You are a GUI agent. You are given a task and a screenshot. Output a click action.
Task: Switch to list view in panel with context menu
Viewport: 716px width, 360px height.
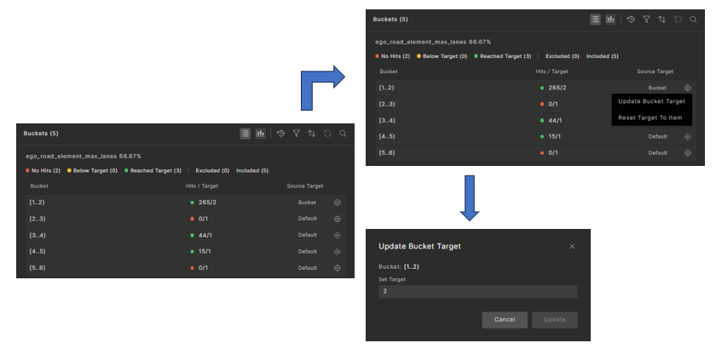pyautogui.click(x=596, y=19)
